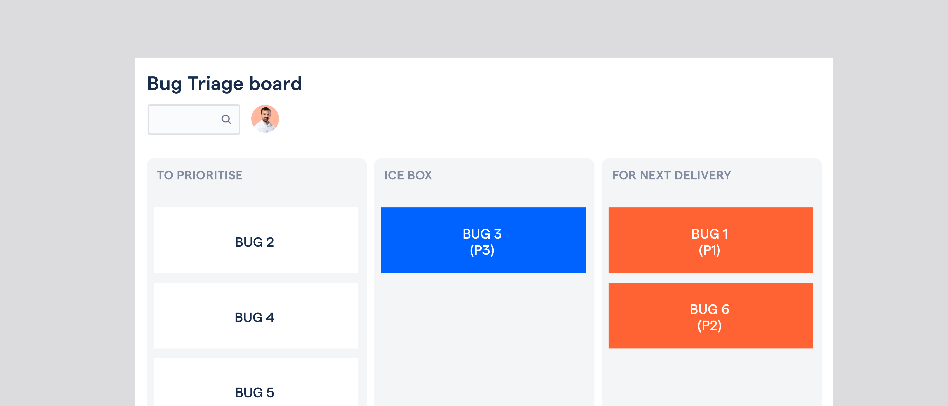
Task: Click the magnifier search icon
Action: 226,119
